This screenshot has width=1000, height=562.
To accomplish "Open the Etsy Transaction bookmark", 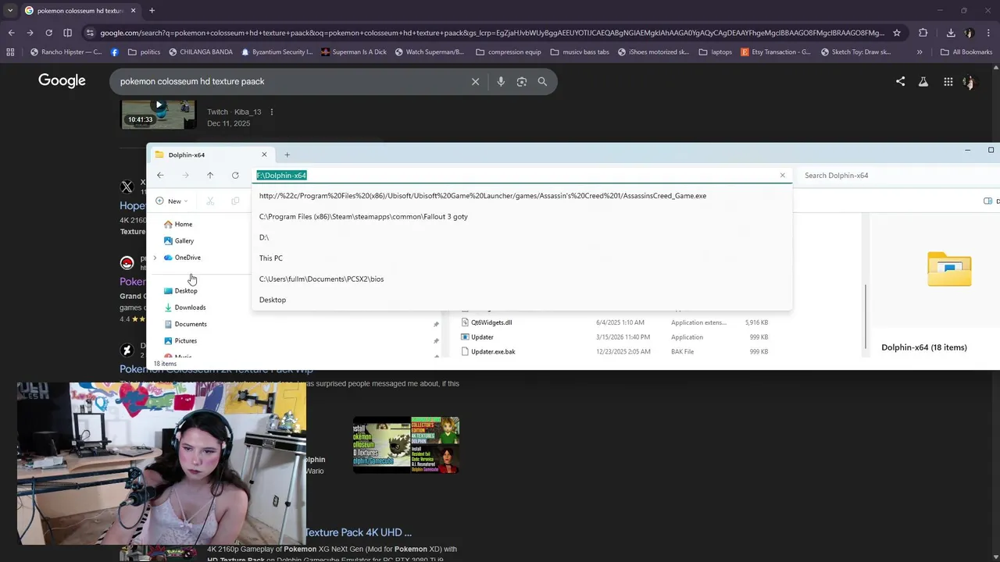I will coord(775,52).
